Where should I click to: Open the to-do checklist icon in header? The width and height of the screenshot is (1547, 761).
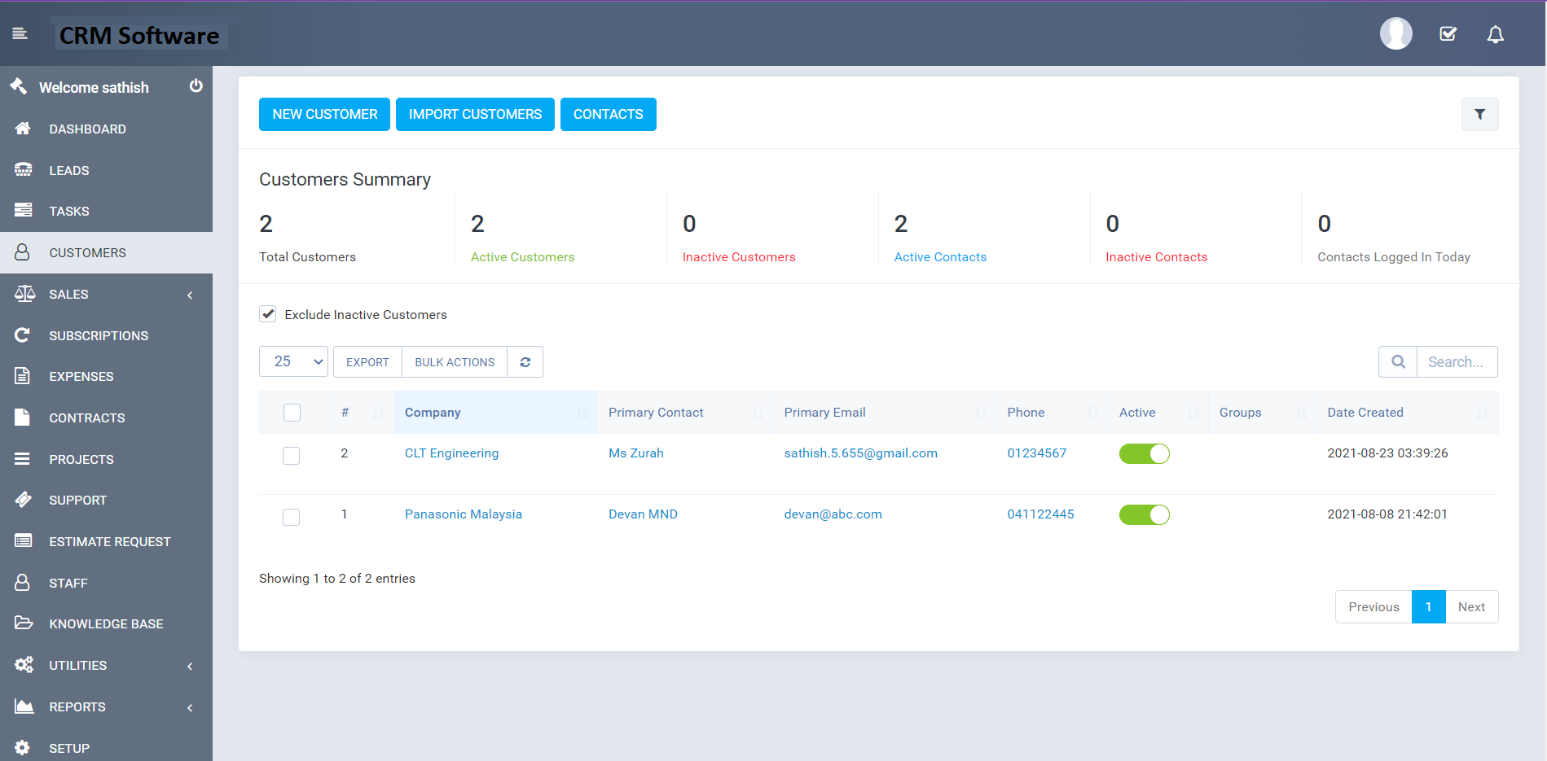tap(1448, 34)
